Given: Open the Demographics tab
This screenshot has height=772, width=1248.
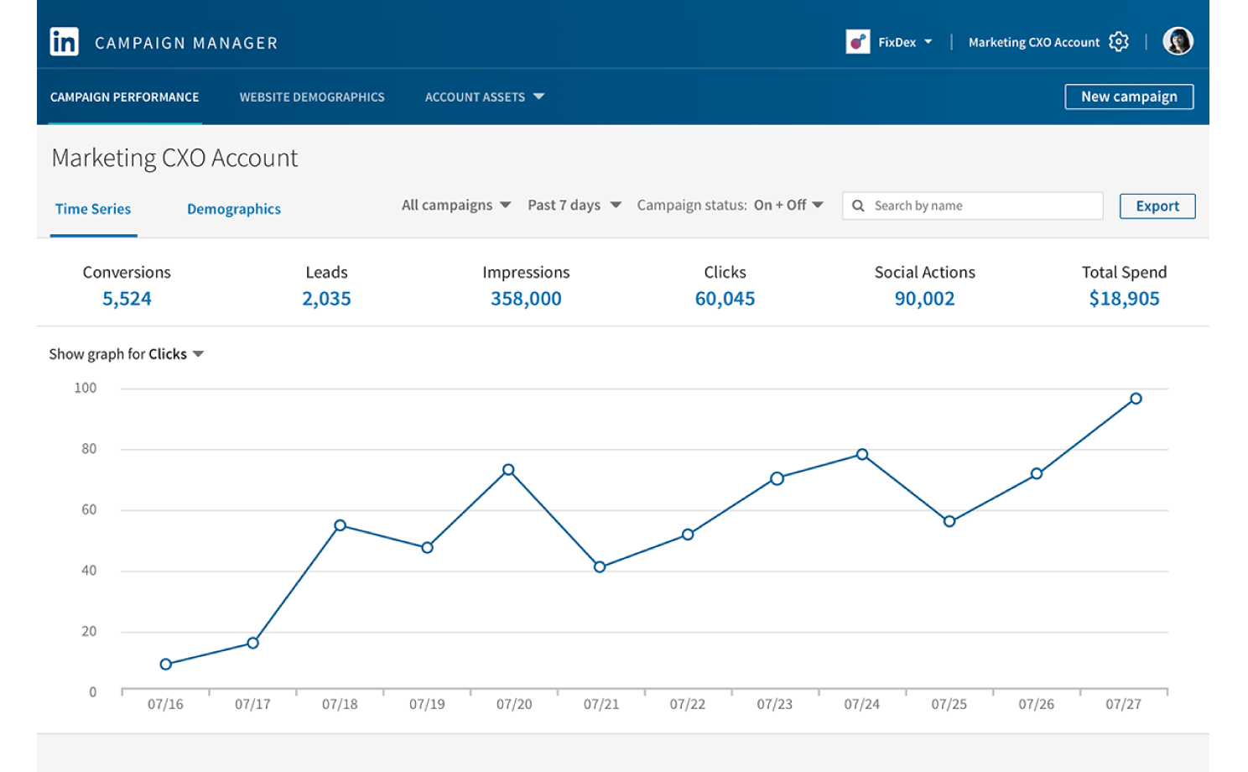Looking at the screenshot, I should (x=234, y=209).
